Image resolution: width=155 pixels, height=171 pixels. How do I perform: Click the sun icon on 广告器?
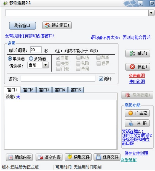pyautogui.click(x=131, y=113)
